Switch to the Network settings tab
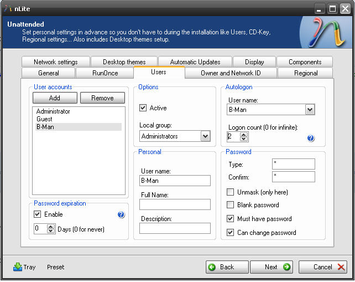Viewport: 355px width, 282px height. pos(56,62)
